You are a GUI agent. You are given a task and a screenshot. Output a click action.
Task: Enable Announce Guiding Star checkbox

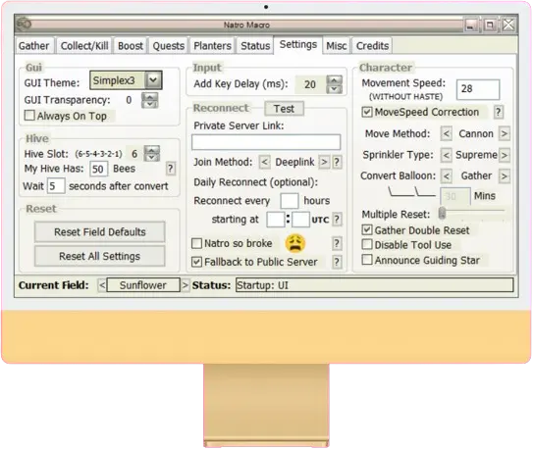pos(367,260)
